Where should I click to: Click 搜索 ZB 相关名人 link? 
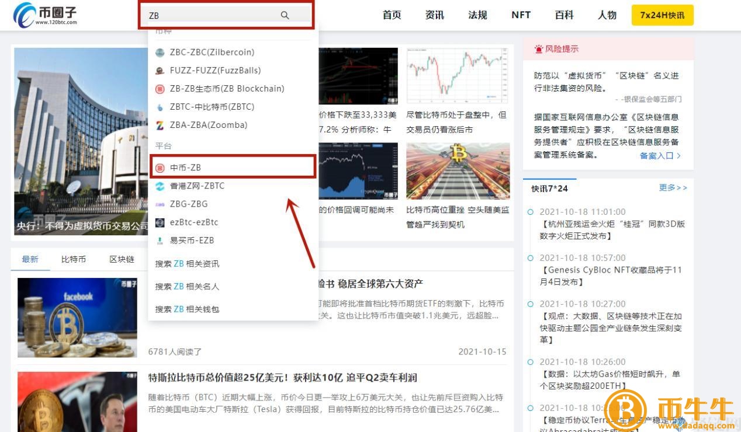click(187, 287)
